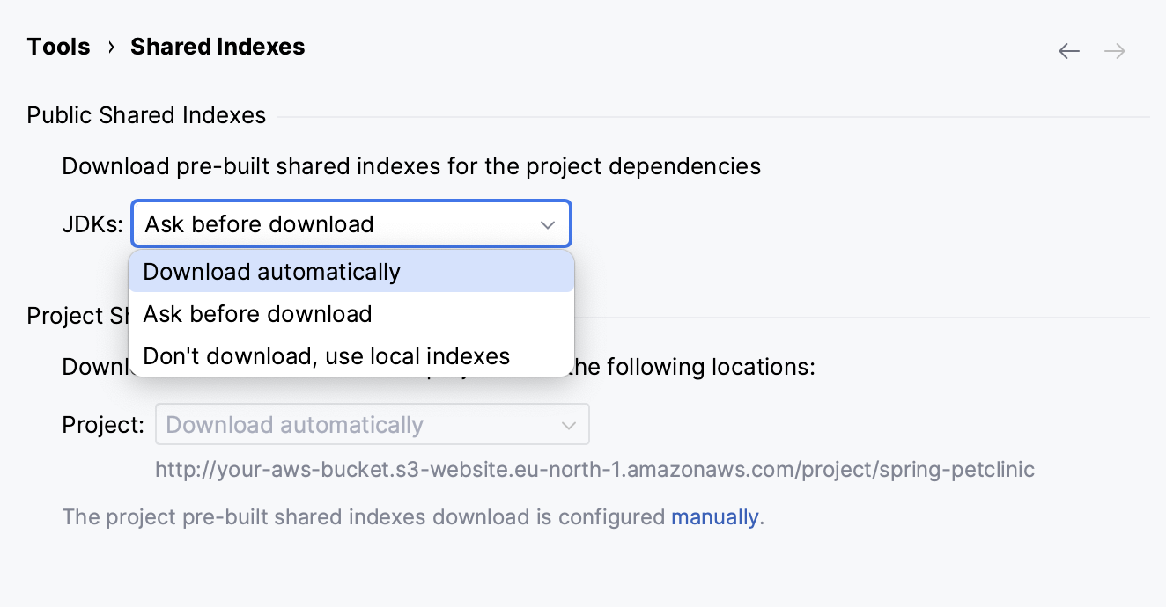
Task: Click the back navigation arrow
Action: click(x=1068, y=50)
